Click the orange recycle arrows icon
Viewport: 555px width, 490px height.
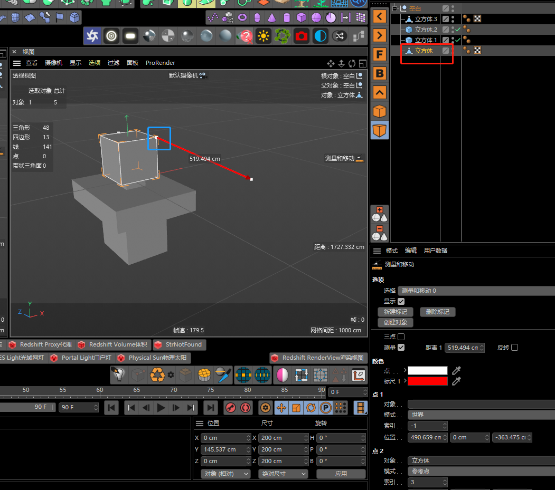point(157,374)
